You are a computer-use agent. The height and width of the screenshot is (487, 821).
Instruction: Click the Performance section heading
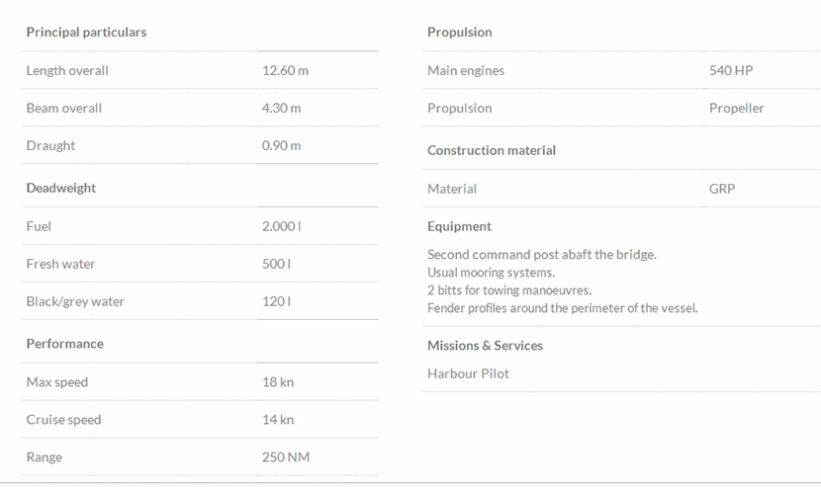point(64,344)
